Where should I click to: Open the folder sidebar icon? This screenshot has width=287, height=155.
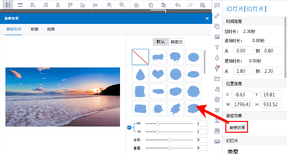(217, 79)
